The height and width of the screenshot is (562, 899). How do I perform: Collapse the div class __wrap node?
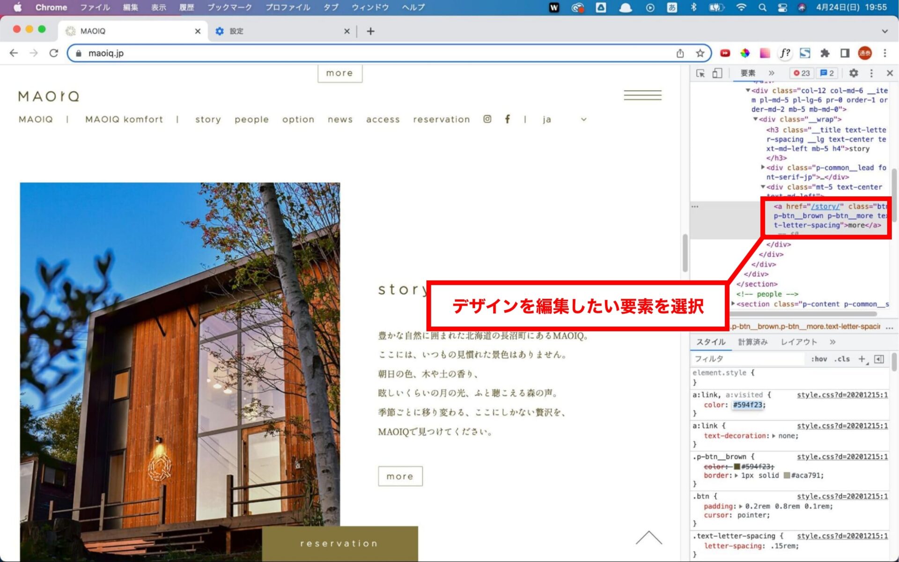(x=755, y=119)
